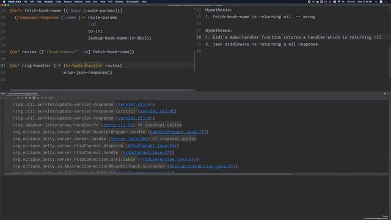Click wrap-json-response in the editor

86,73
